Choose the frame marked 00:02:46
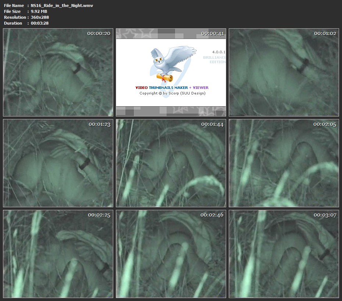 point(171,254)
